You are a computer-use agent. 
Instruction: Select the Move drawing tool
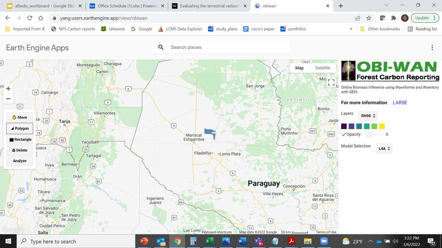click(x=20, y=117)
